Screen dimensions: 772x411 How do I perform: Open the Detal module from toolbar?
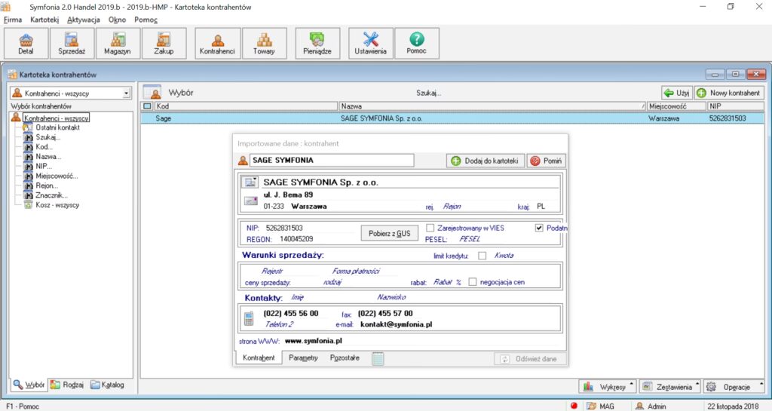[26, 44]
